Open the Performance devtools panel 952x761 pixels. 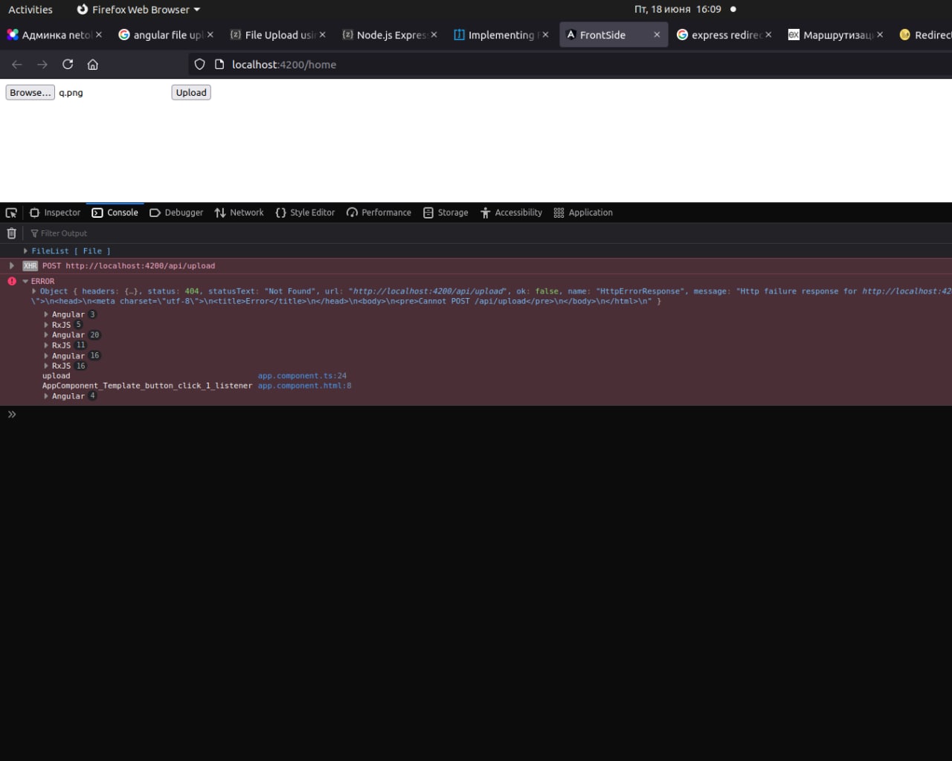(x=379, y=213)
